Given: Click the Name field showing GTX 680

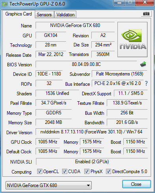Looking at the screenshot, I should [75, 25].
